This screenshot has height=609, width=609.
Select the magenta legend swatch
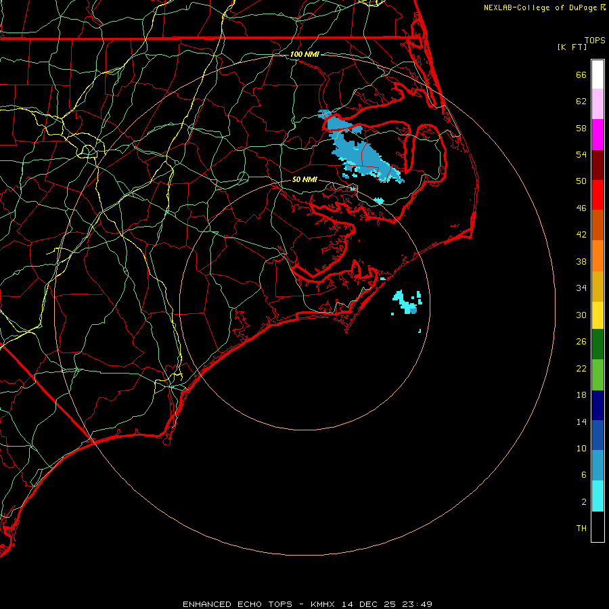[597, 135]
